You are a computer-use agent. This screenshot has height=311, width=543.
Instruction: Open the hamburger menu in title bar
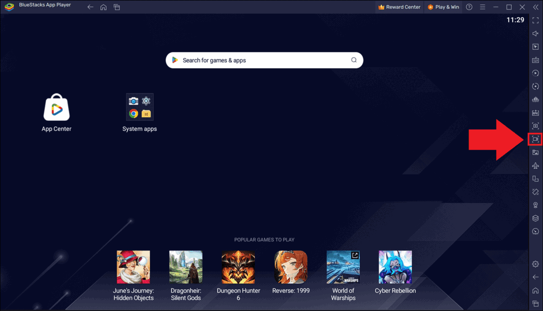(x=482, y=7)
